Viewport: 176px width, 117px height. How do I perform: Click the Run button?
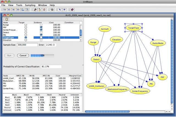[9, 55]
